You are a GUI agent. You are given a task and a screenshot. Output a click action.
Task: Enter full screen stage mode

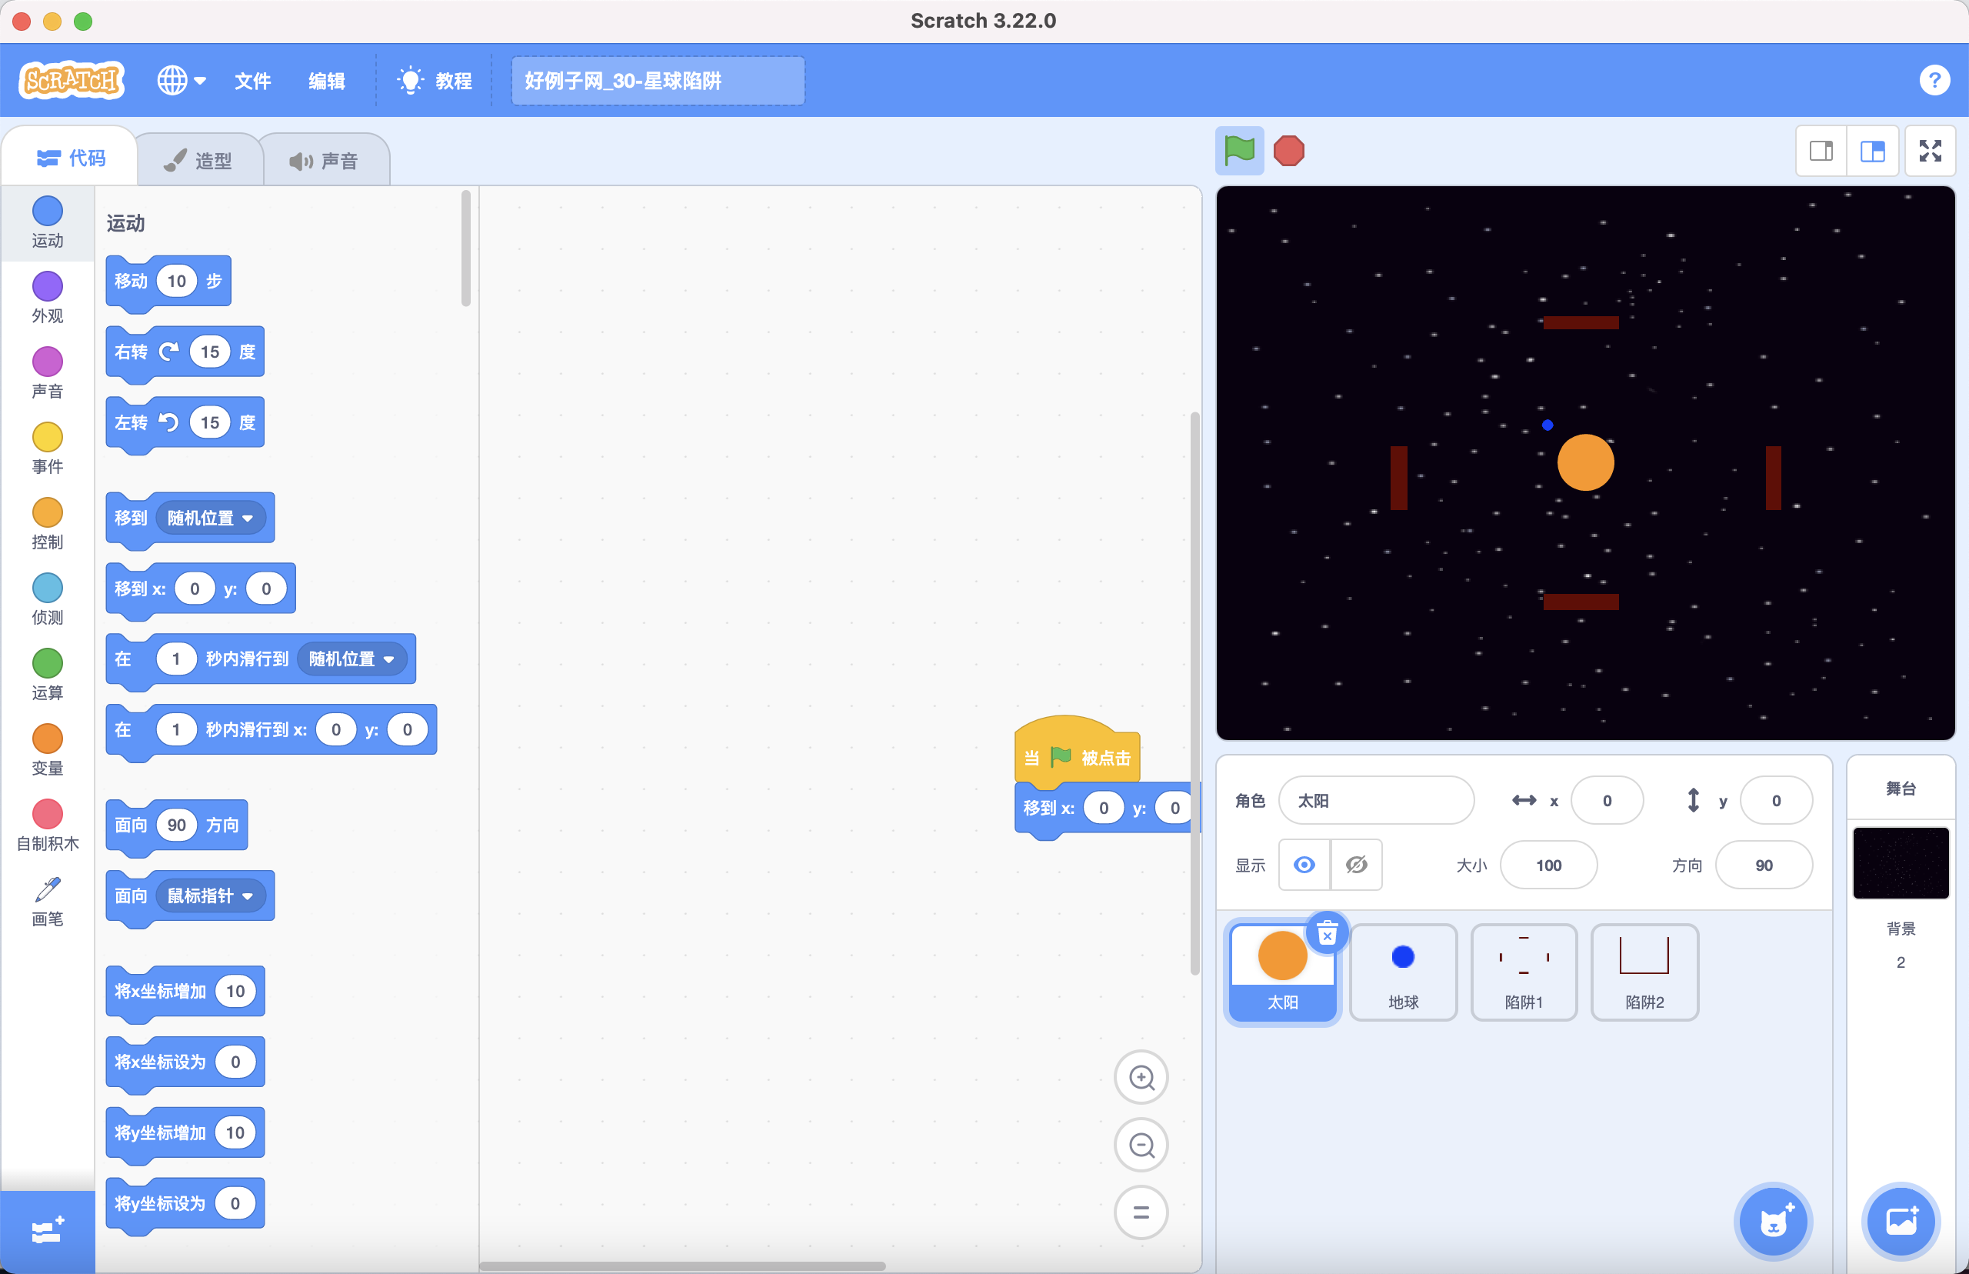click(x=1929, y=152)
